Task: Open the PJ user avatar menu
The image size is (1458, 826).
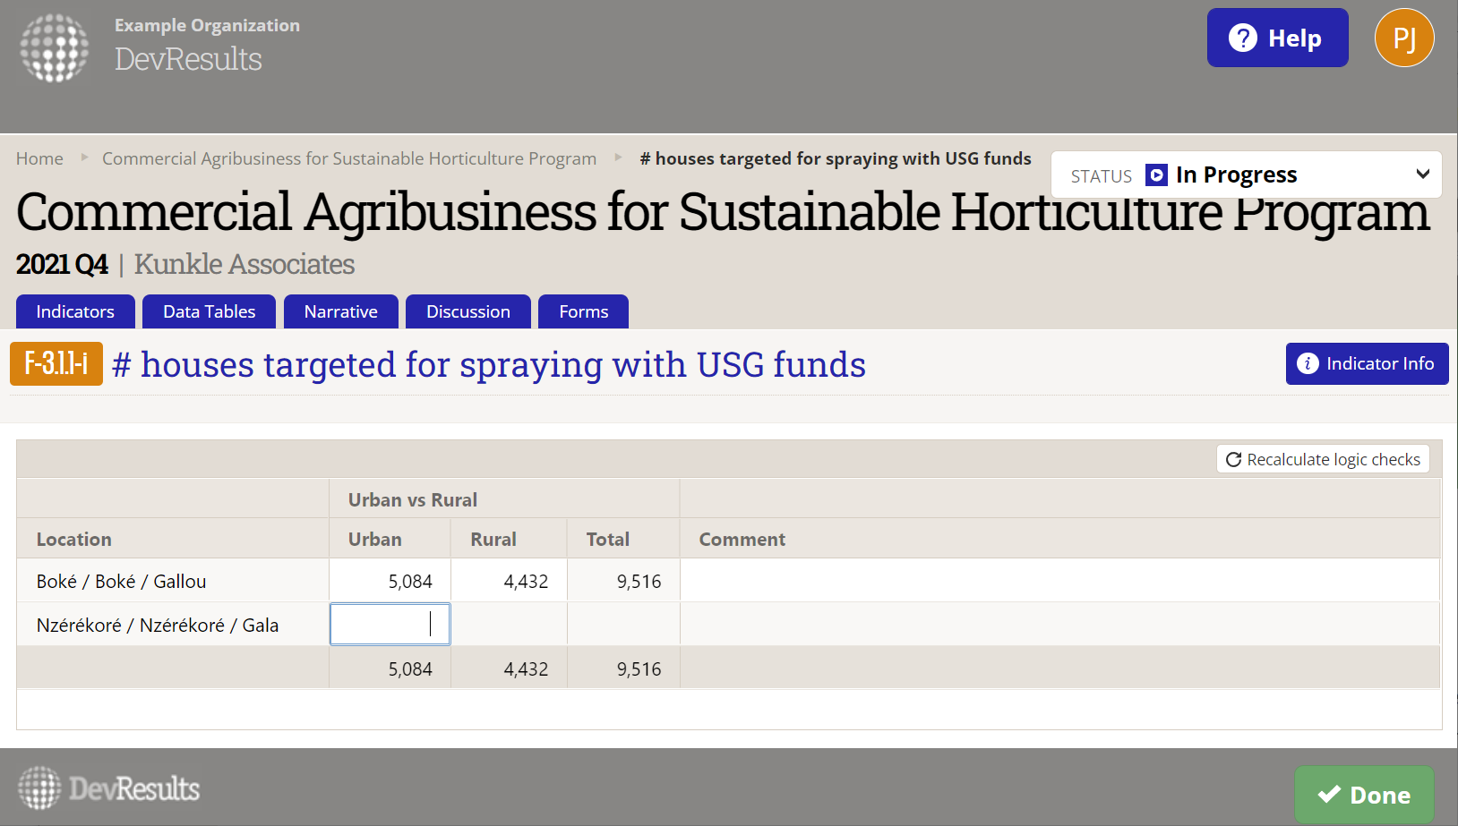Action: 1403,38
